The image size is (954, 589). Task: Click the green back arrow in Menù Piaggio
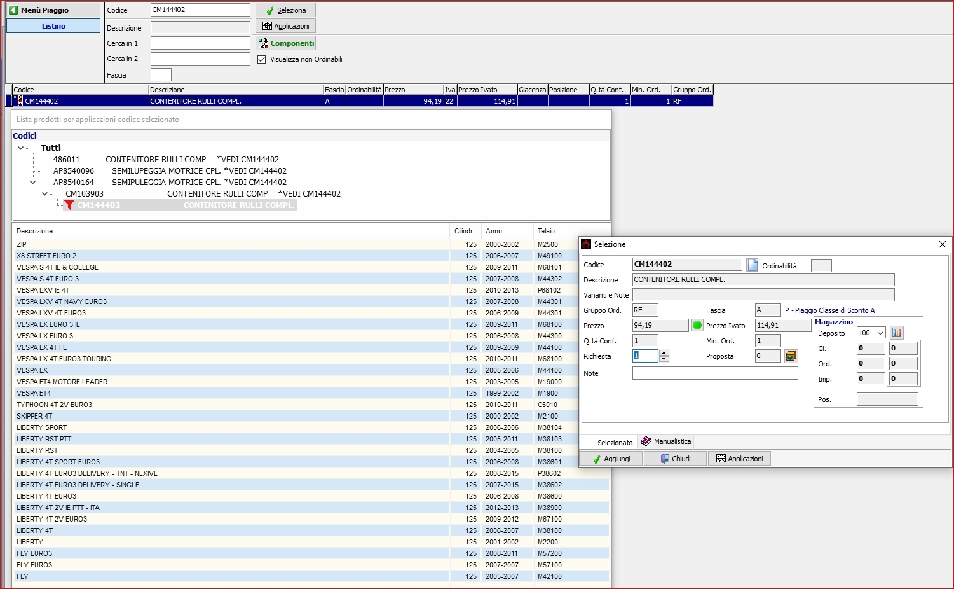pyautogui.click(x=13, y=10)
